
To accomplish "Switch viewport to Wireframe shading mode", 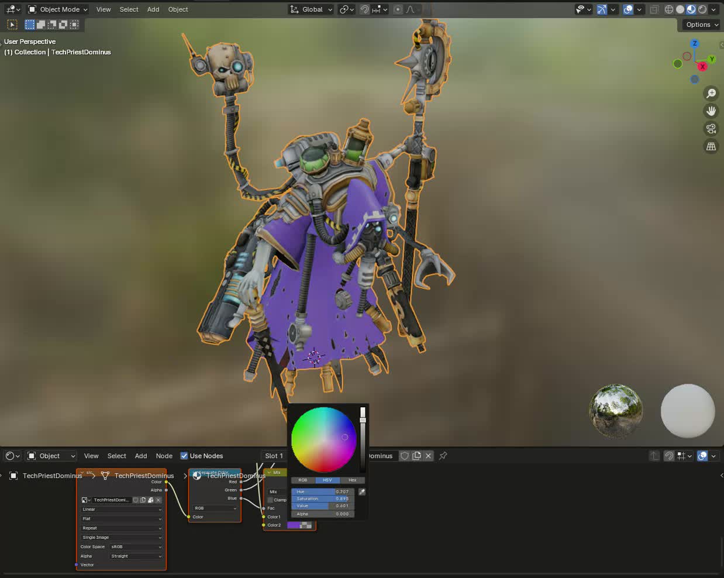I will tap(669, 9).
